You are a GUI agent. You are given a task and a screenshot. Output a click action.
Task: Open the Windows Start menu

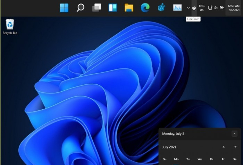coord(64,8)
